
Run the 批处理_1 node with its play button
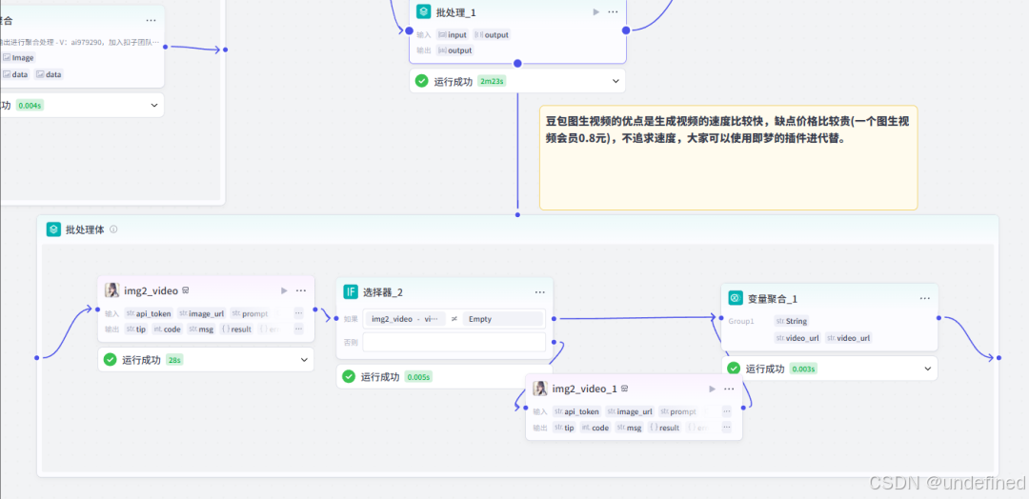[x=595, y=11]
